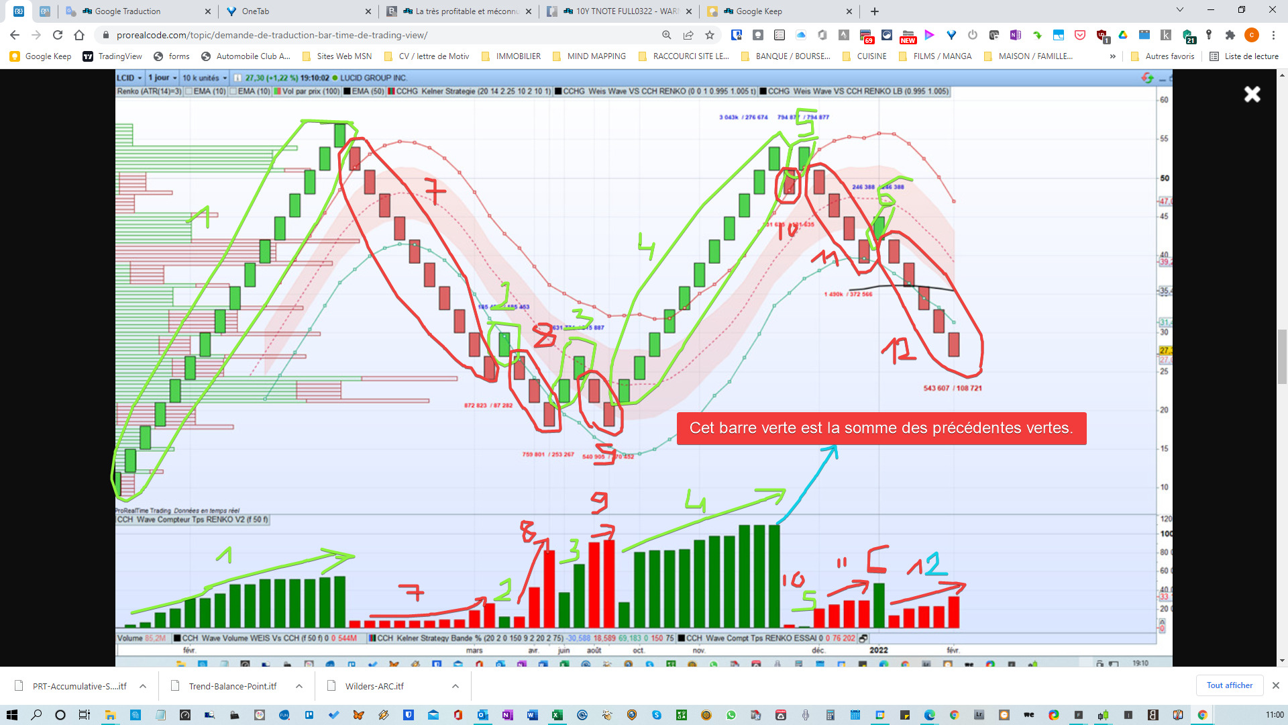The image size is (1288, 725).
Task: Open the tab search chevron
Action: (1179, 11)
